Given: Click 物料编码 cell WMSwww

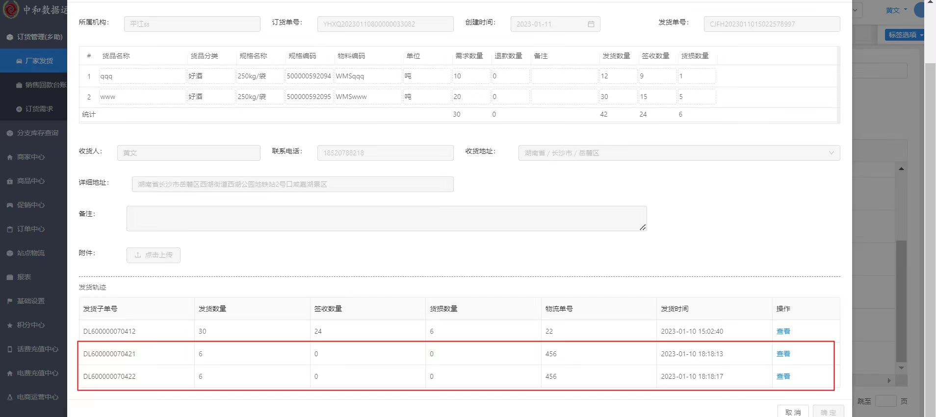Looking at the screenshot, I should click(x=368, y=97).
